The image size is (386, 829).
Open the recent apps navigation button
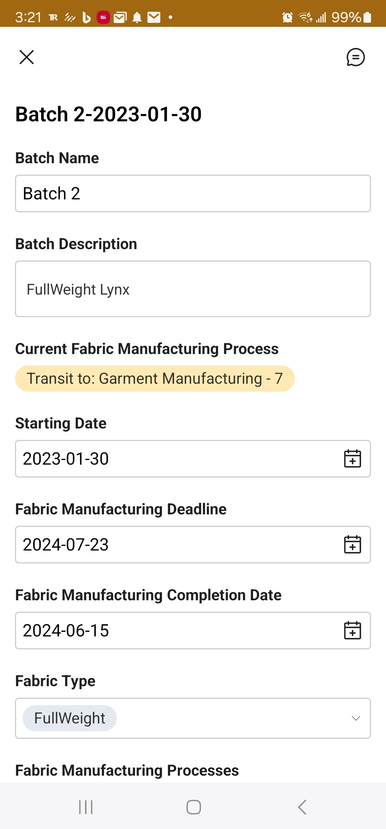pos(86,807)
